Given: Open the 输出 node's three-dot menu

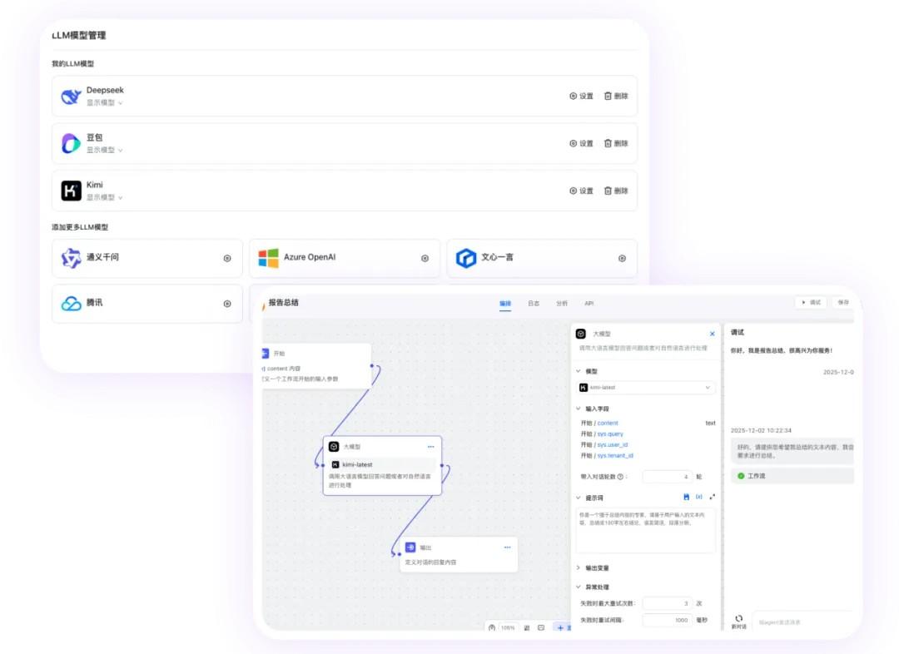Looking at the screenshot, I should (507, 547).
